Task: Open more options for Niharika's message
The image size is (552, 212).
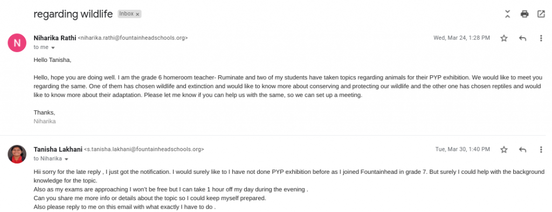Action: point(541,38)
